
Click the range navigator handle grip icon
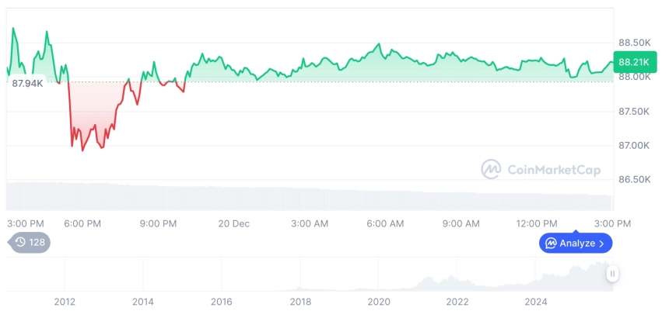point(613,274)
